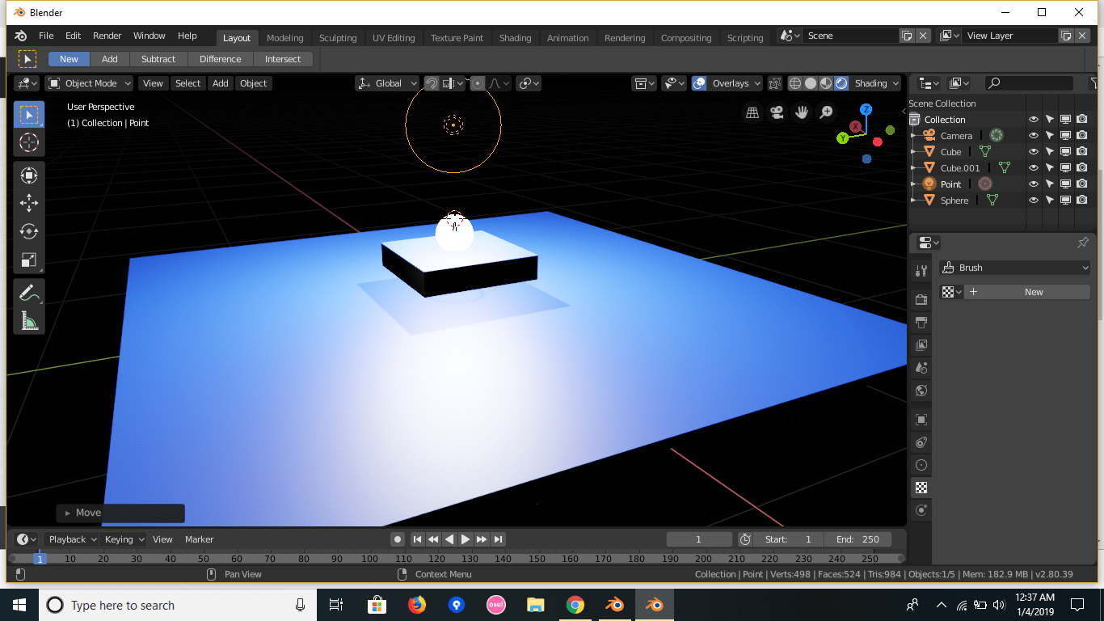Switch to the Shading workspace tab
This screenshot has width=1104, height=621.
(x=515, y=37)
